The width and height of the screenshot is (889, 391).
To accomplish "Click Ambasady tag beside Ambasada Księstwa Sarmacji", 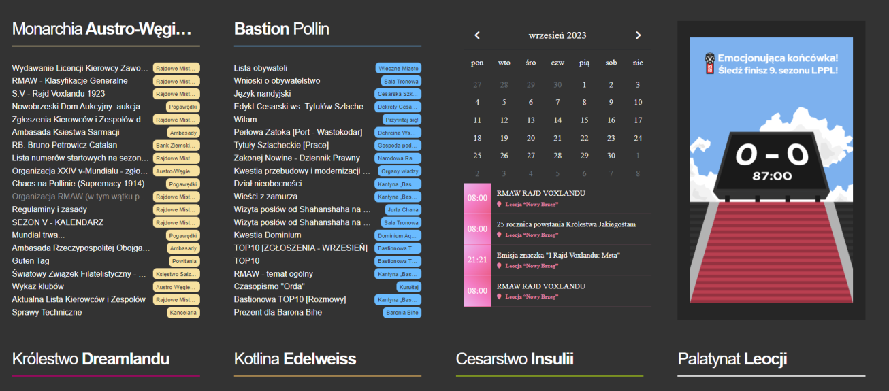I will click(x=184, y=133).
